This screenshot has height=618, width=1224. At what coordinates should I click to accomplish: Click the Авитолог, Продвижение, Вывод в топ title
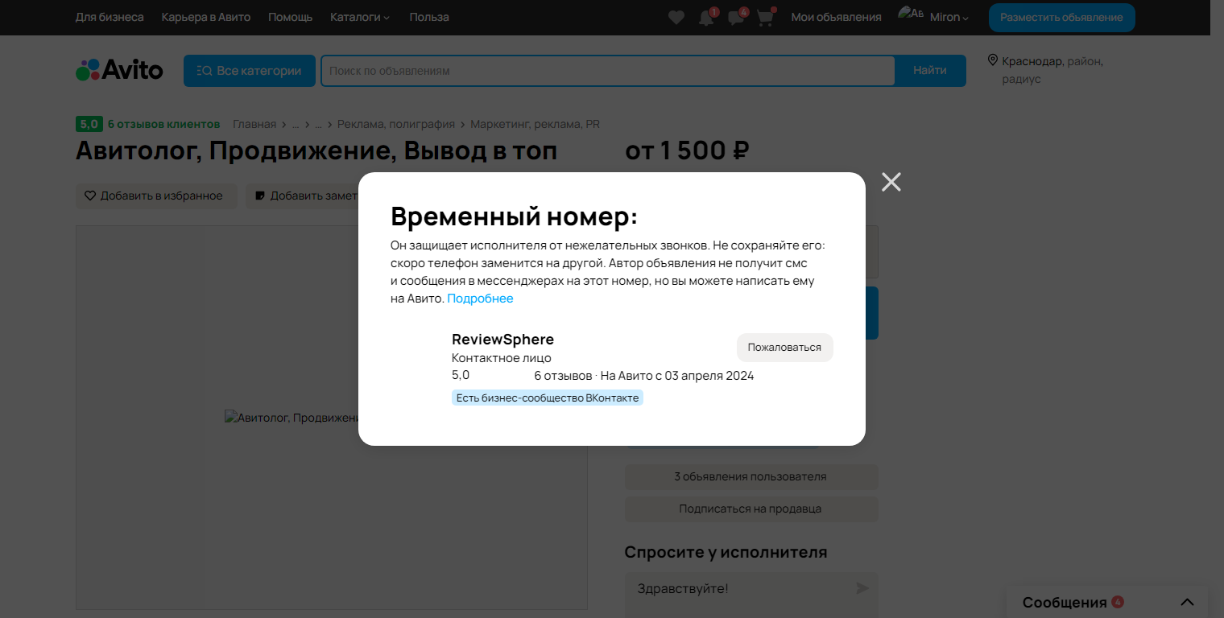pyautogui.click(x=316, y=150)
